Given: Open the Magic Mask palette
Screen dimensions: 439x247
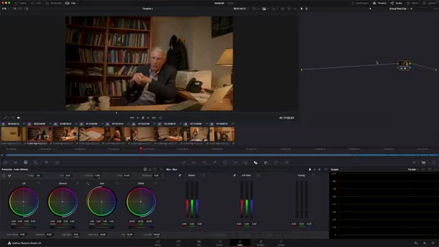Looking at the screenshot, I should point(246,163).
